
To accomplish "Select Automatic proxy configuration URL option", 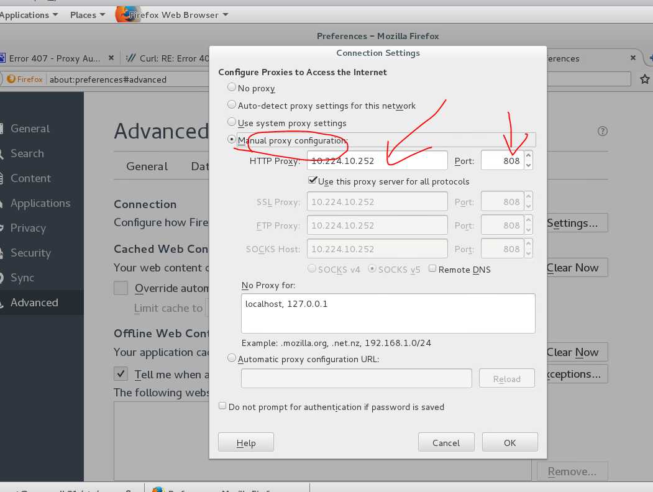I will tap(232, 358).
